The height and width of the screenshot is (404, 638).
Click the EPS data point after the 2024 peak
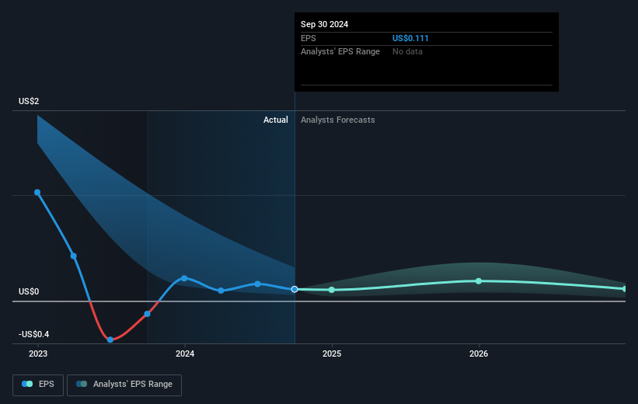tap(221, 291)
